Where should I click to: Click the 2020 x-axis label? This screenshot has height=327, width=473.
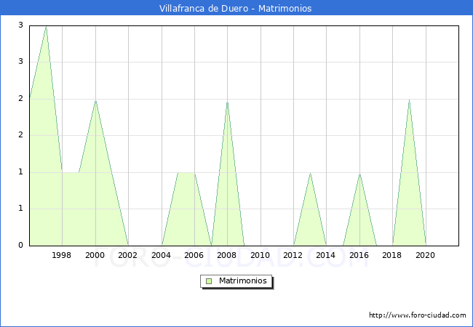point(425,255)
